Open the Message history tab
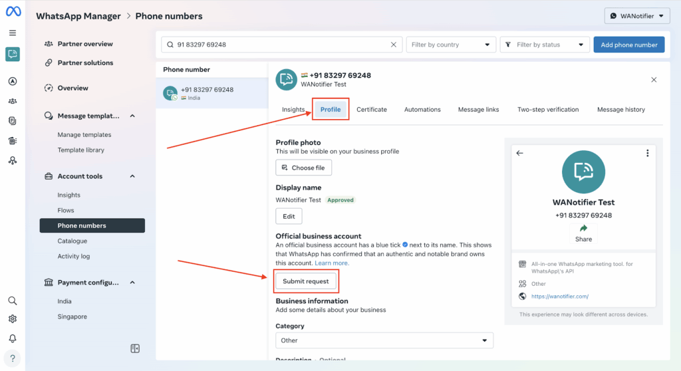 pos(620,110)
